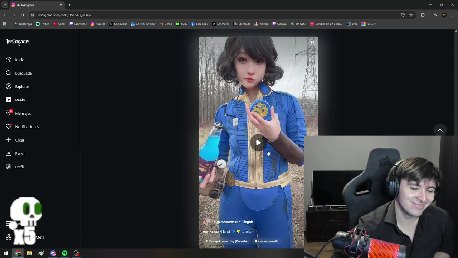Open OBS from the taskbar
Image resolution: width=458 pixels, height=258 pixels.
pyautogui.click(x=76, y=253)
